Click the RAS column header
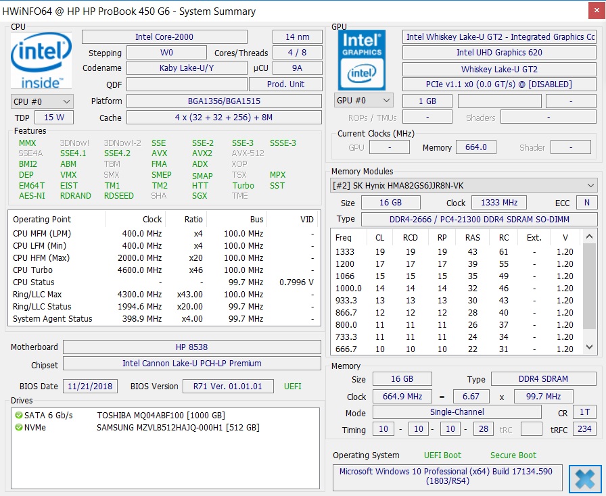 coord(472,238)
